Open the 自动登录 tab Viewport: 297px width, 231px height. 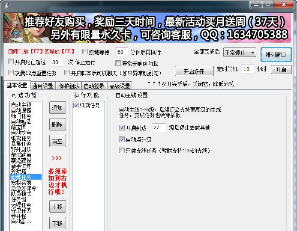point(94,86)
